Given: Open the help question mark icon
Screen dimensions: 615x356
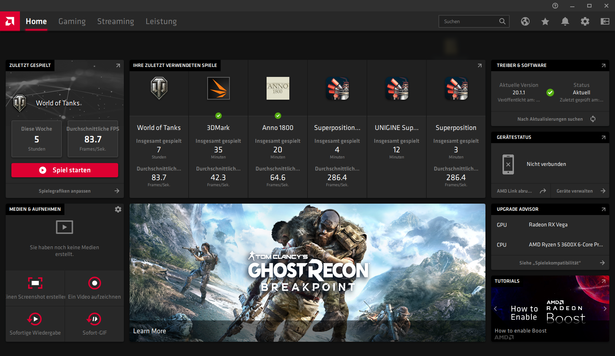Looking at the screenshot, I should (555, 6).
